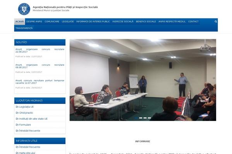232x154 pixels.
Task: Click the INFORMAȚII UTILE panel header
Action: (40, 141)
